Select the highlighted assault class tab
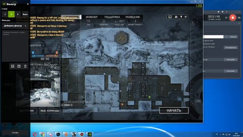This screenshot has width=243, height=137. (71, 17)
